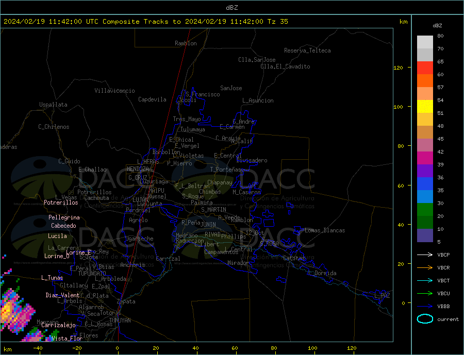Click the C_Chilenos label
Viewport: 464px width, 355px height.
pos(54,127)
